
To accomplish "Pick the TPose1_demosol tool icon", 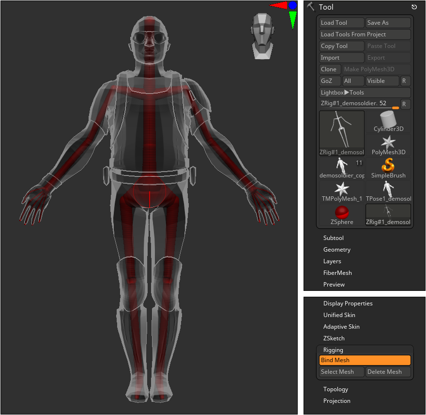I will pos(388,192).
